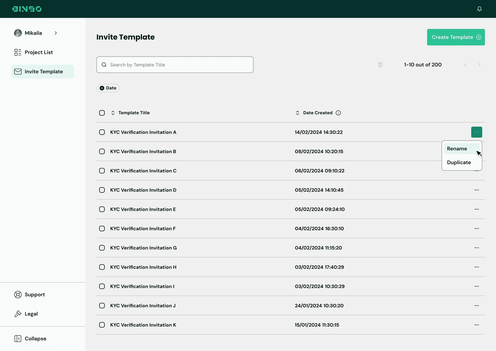Click the Create Template button
Image resolution: width=496 pixels, height=351 pixels.
[456, 37]
